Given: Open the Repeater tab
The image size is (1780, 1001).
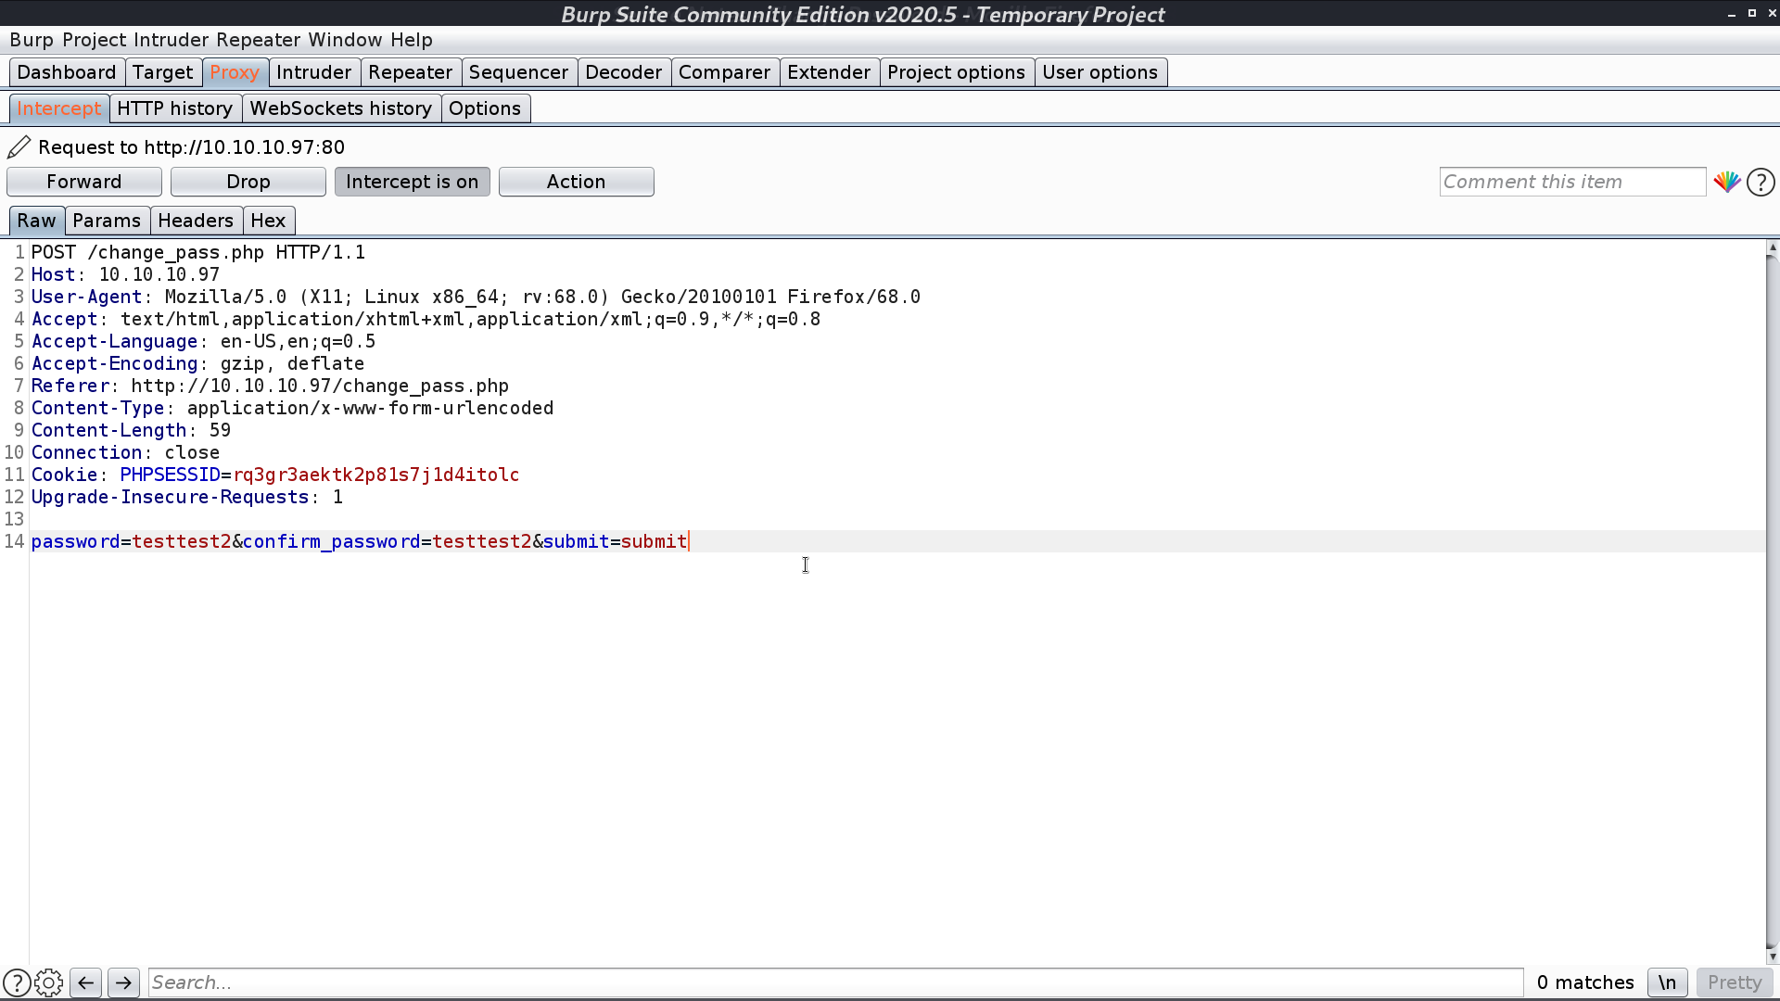Looking at the screenshot, I should [410, 72].
